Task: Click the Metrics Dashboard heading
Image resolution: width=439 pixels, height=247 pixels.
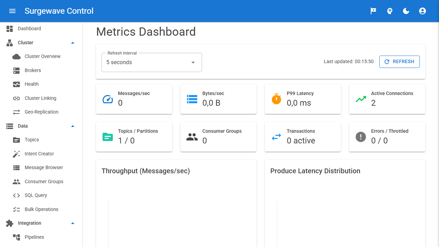Action: coord(146,32)
